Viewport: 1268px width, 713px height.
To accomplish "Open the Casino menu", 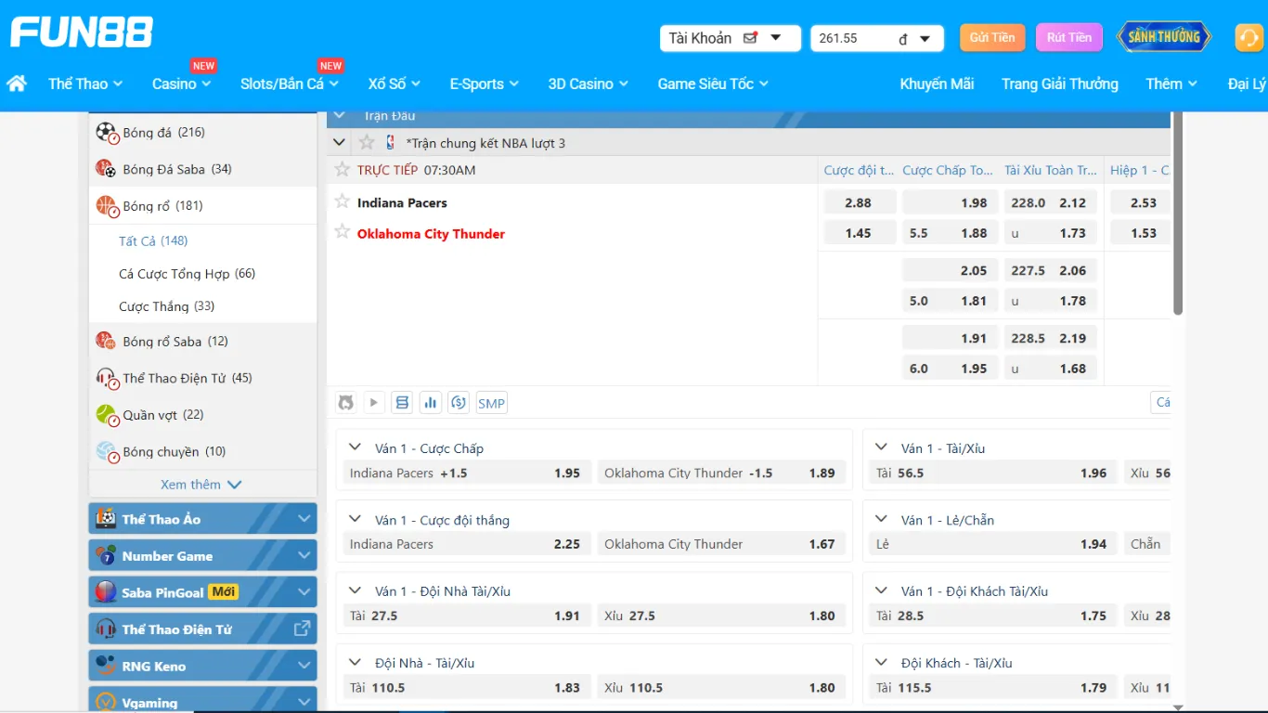I will click(x=181, y=84).
